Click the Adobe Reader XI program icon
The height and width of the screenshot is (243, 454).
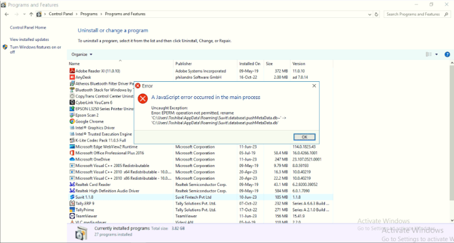(x=72, y=71)
